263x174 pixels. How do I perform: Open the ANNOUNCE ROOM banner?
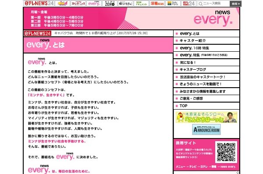[206, 130]
